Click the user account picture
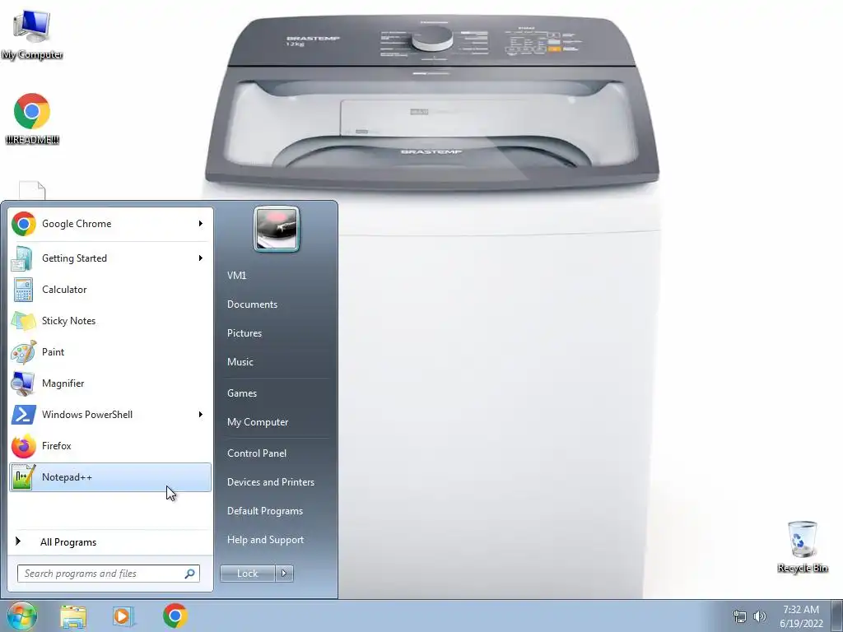Image resolution: width=843 pixels, height=632 pixels. click(277, 229)
